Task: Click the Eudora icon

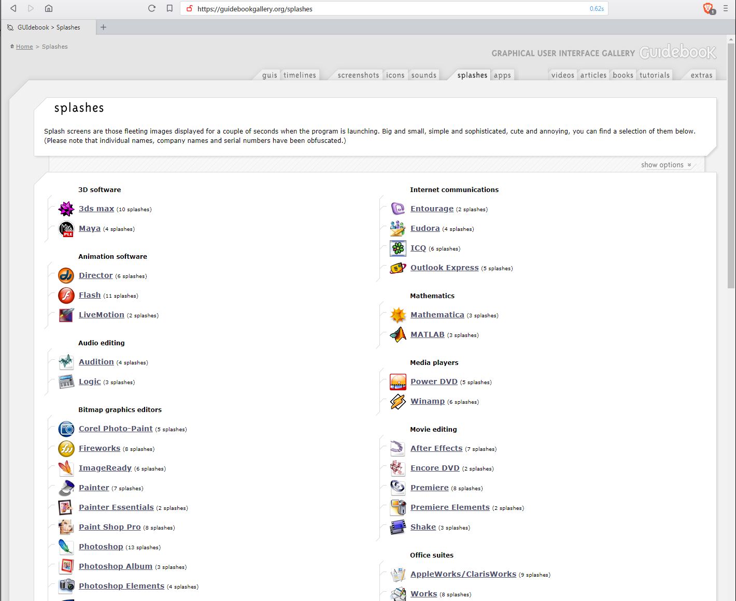Action: (398, 229)
